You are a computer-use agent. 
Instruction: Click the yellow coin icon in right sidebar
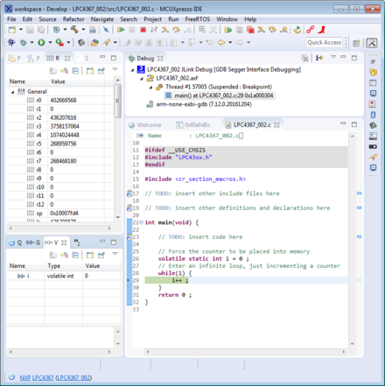[373, 72]
